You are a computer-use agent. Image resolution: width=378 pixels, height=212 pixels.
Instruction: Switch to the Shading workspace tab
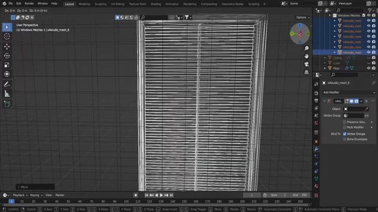click(x=156, y=4)
